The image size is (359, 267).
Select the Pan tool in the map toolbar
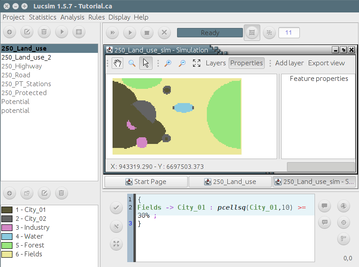pos(117,63)
